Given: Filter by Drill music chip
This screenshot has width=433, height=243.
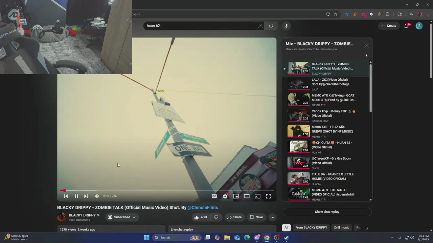Looking at the screenshot, I should (342, 227).
